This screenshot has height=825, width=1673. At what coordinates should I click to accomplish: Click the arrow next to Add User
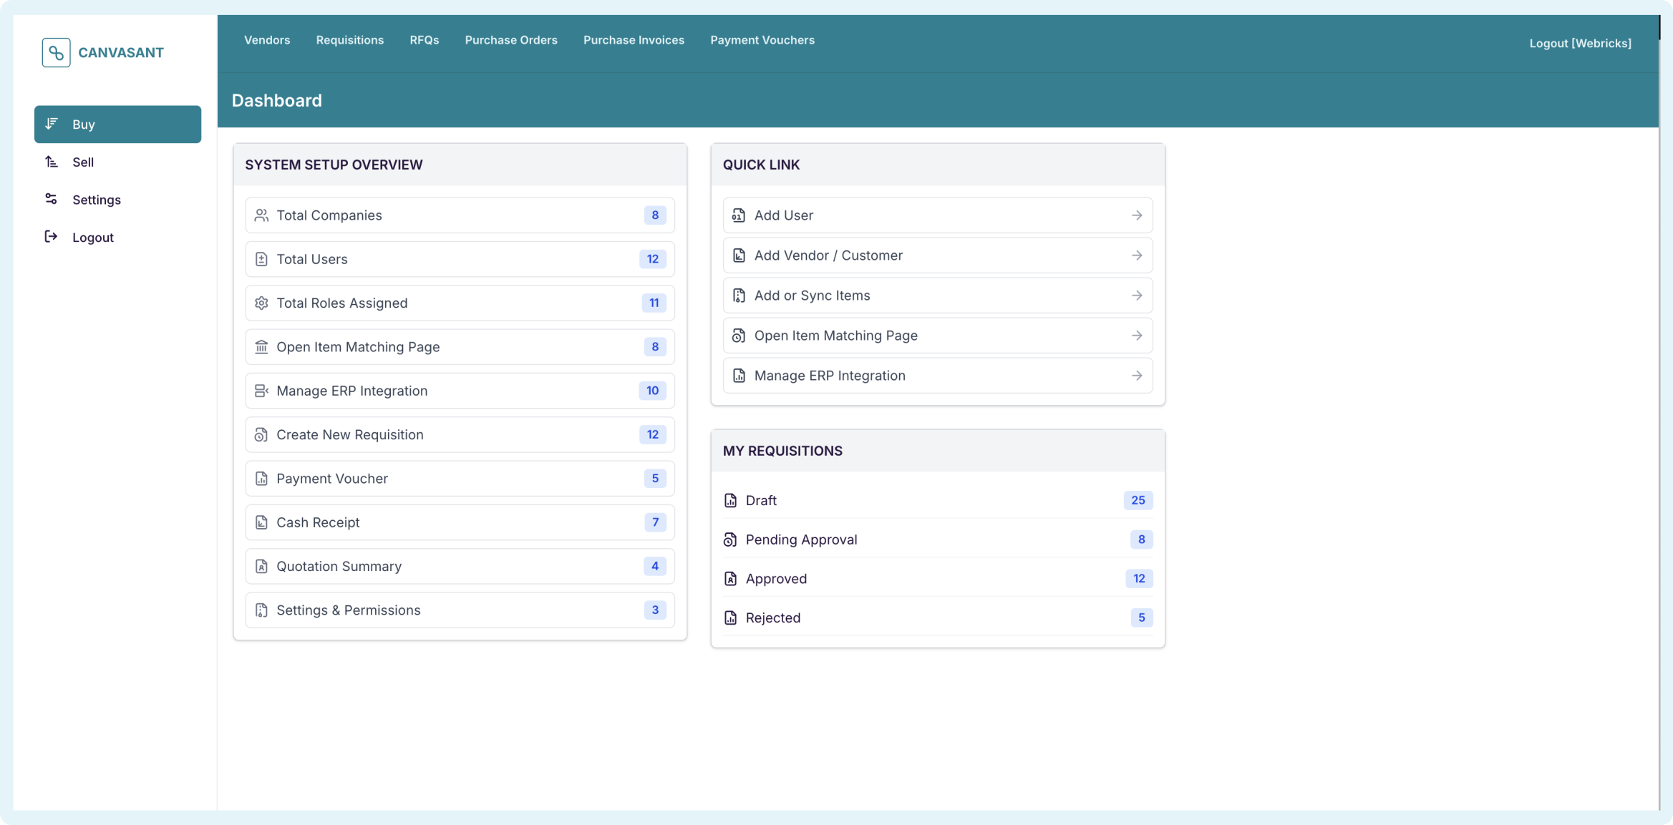1137,215
